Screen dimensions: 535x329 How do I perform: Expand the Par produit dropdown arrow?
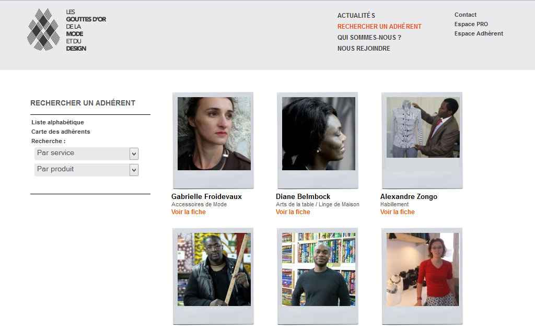click(x=134, y=170)
